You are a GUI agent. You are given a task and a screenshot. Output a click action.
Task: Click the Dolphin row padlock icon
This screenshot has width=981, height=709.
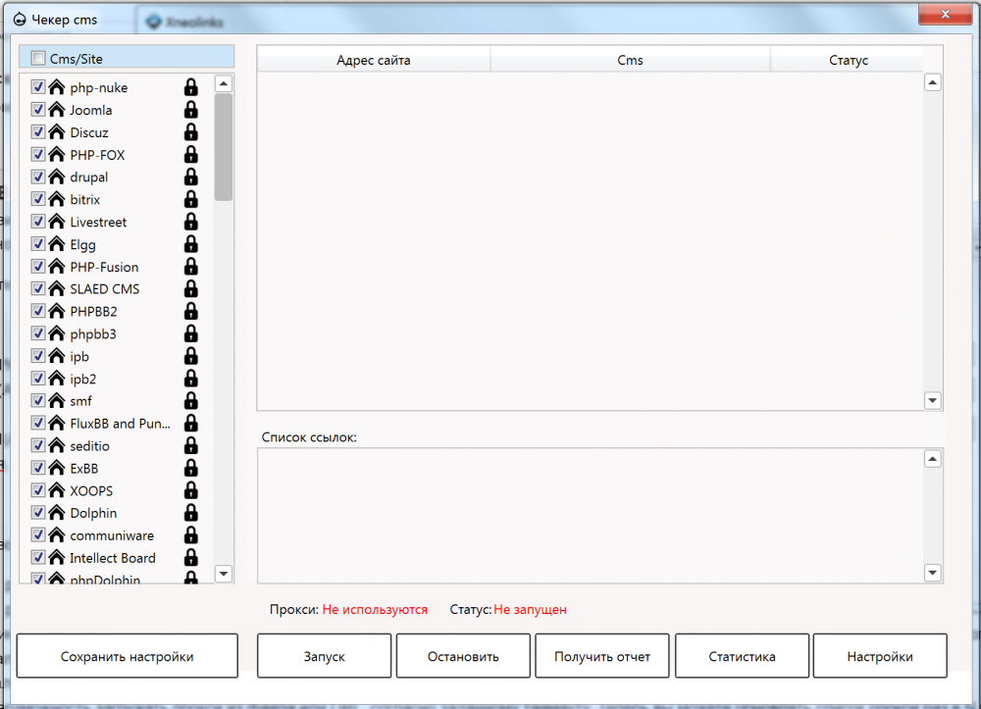pyautogui.click(x=191, y=513)
